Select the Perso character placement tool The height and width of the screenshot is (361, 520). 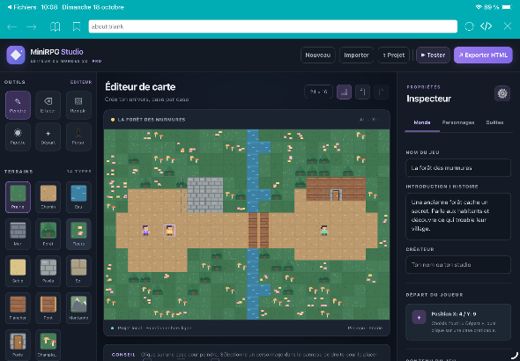point(78,136)
